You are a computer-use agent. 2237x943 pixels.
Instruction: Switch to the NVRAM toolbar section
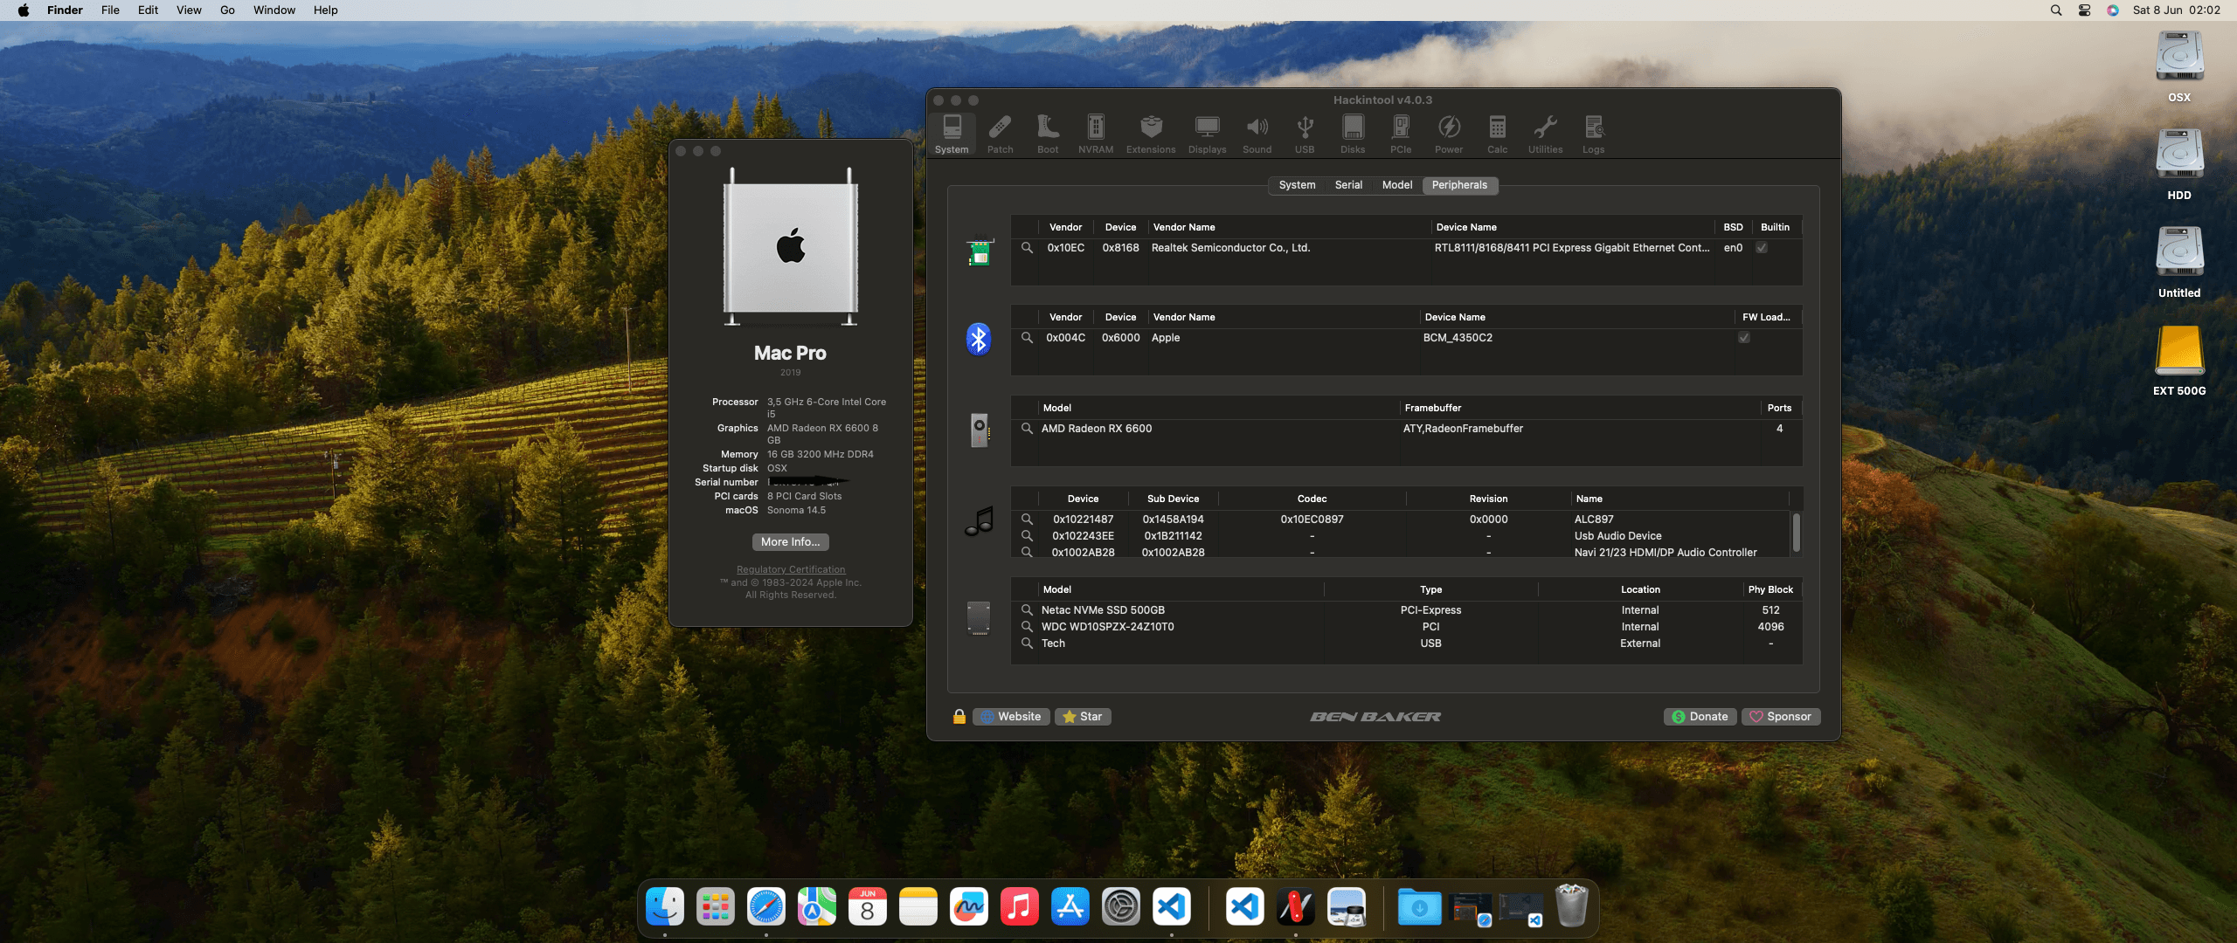(1095, 134)
